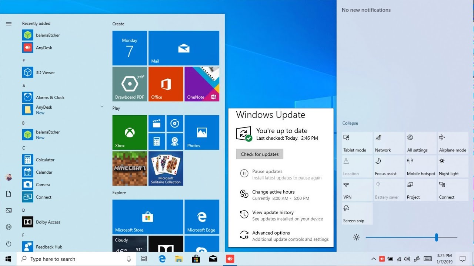Open the touch keyboard tray icon

click(428, 259)
